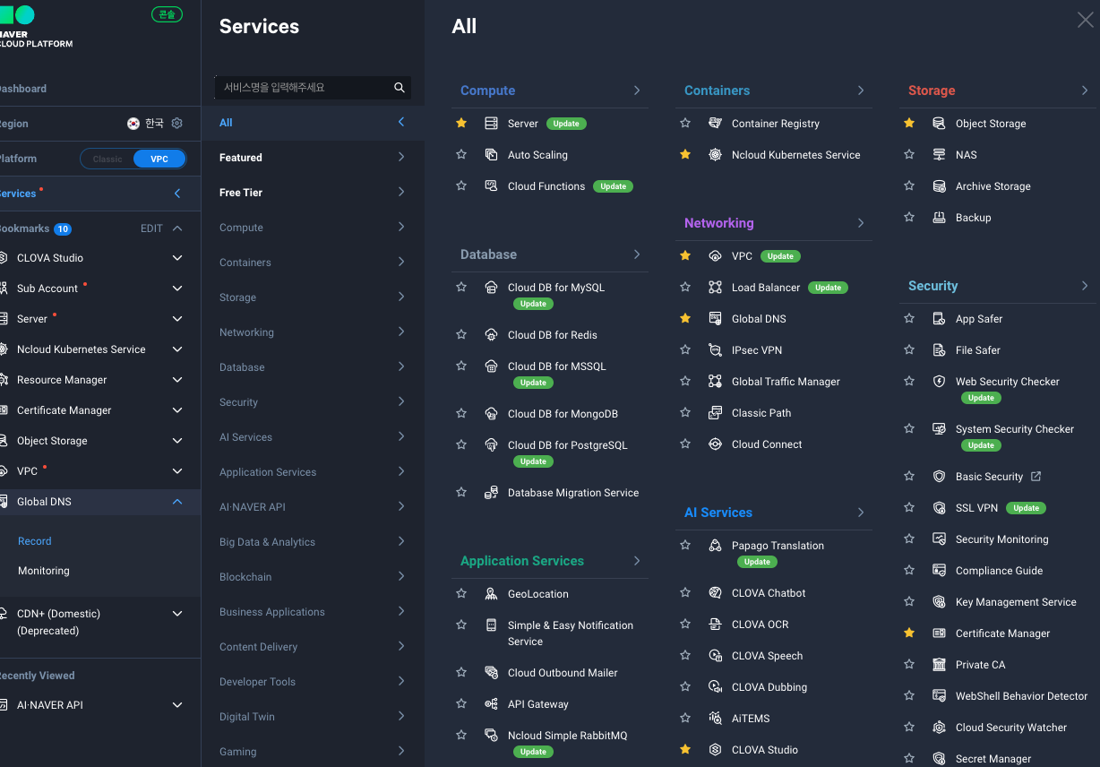Click the Key Management Service icon

click(939, 602)
